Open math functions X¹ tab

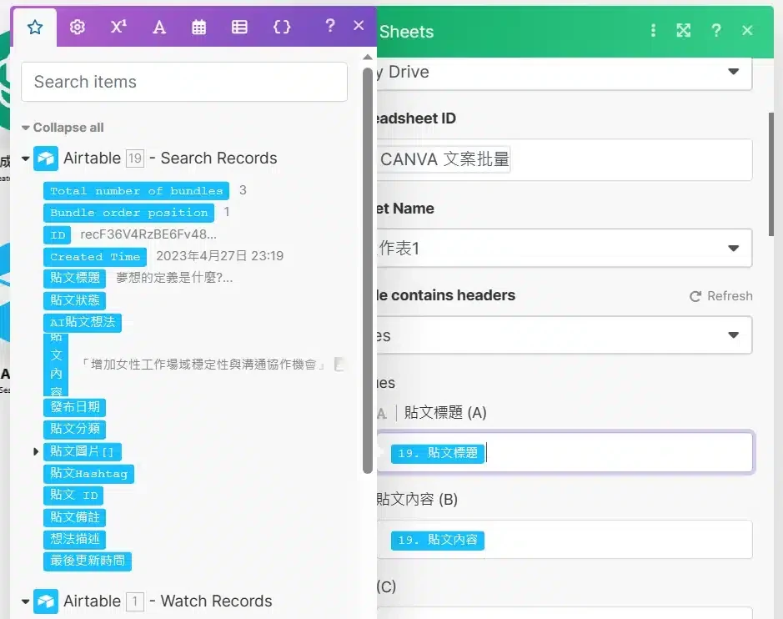click(118, 27)
